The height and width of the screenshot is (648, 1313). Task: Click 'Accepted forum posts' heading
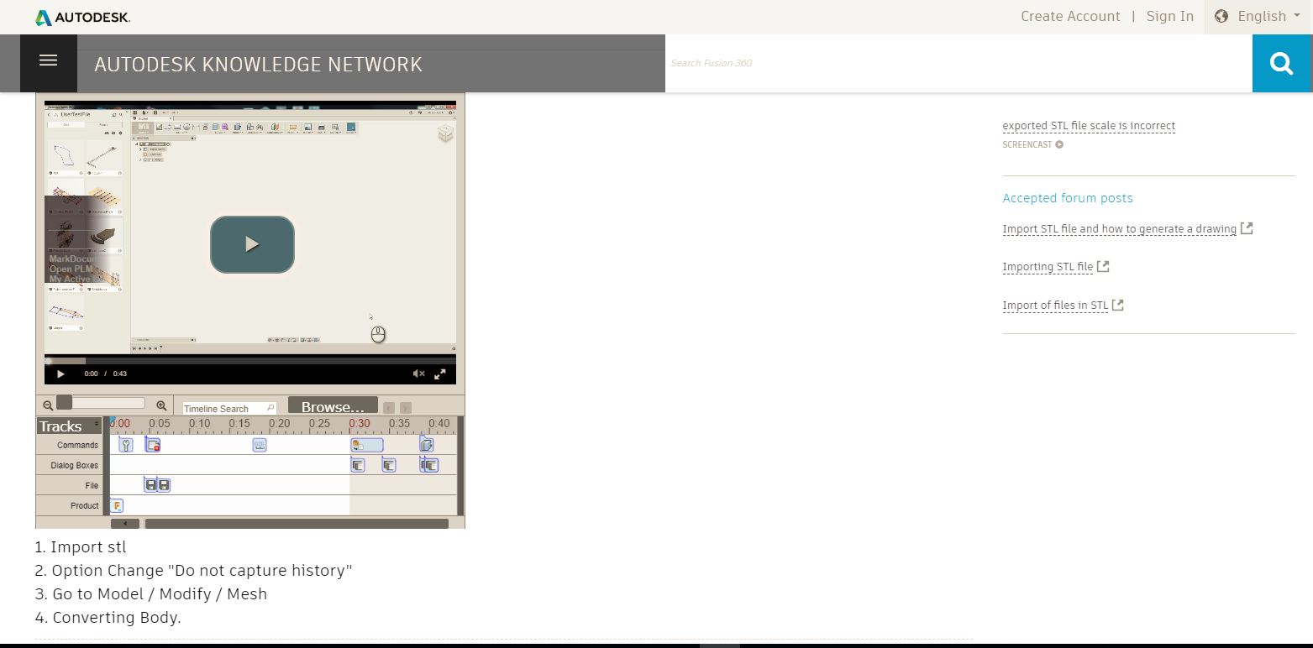click(1068, 198)
